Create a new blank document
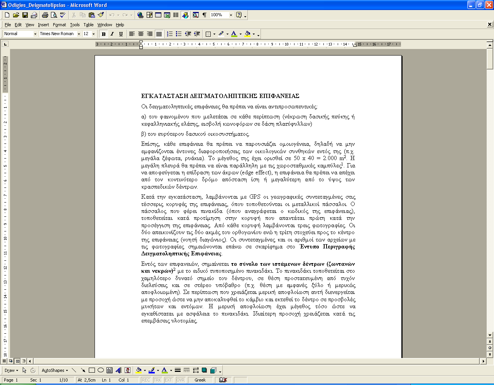494x385 pixels. (x=7, y=15)
